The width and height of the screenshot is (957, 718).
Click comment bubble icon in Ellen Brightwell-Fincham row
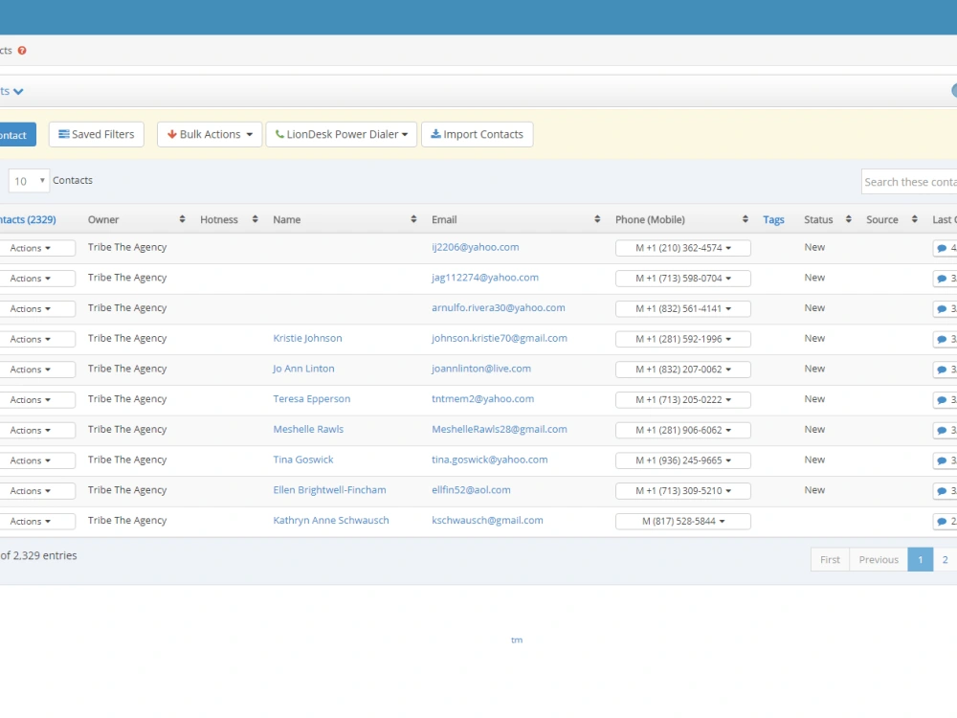(942, 491)
